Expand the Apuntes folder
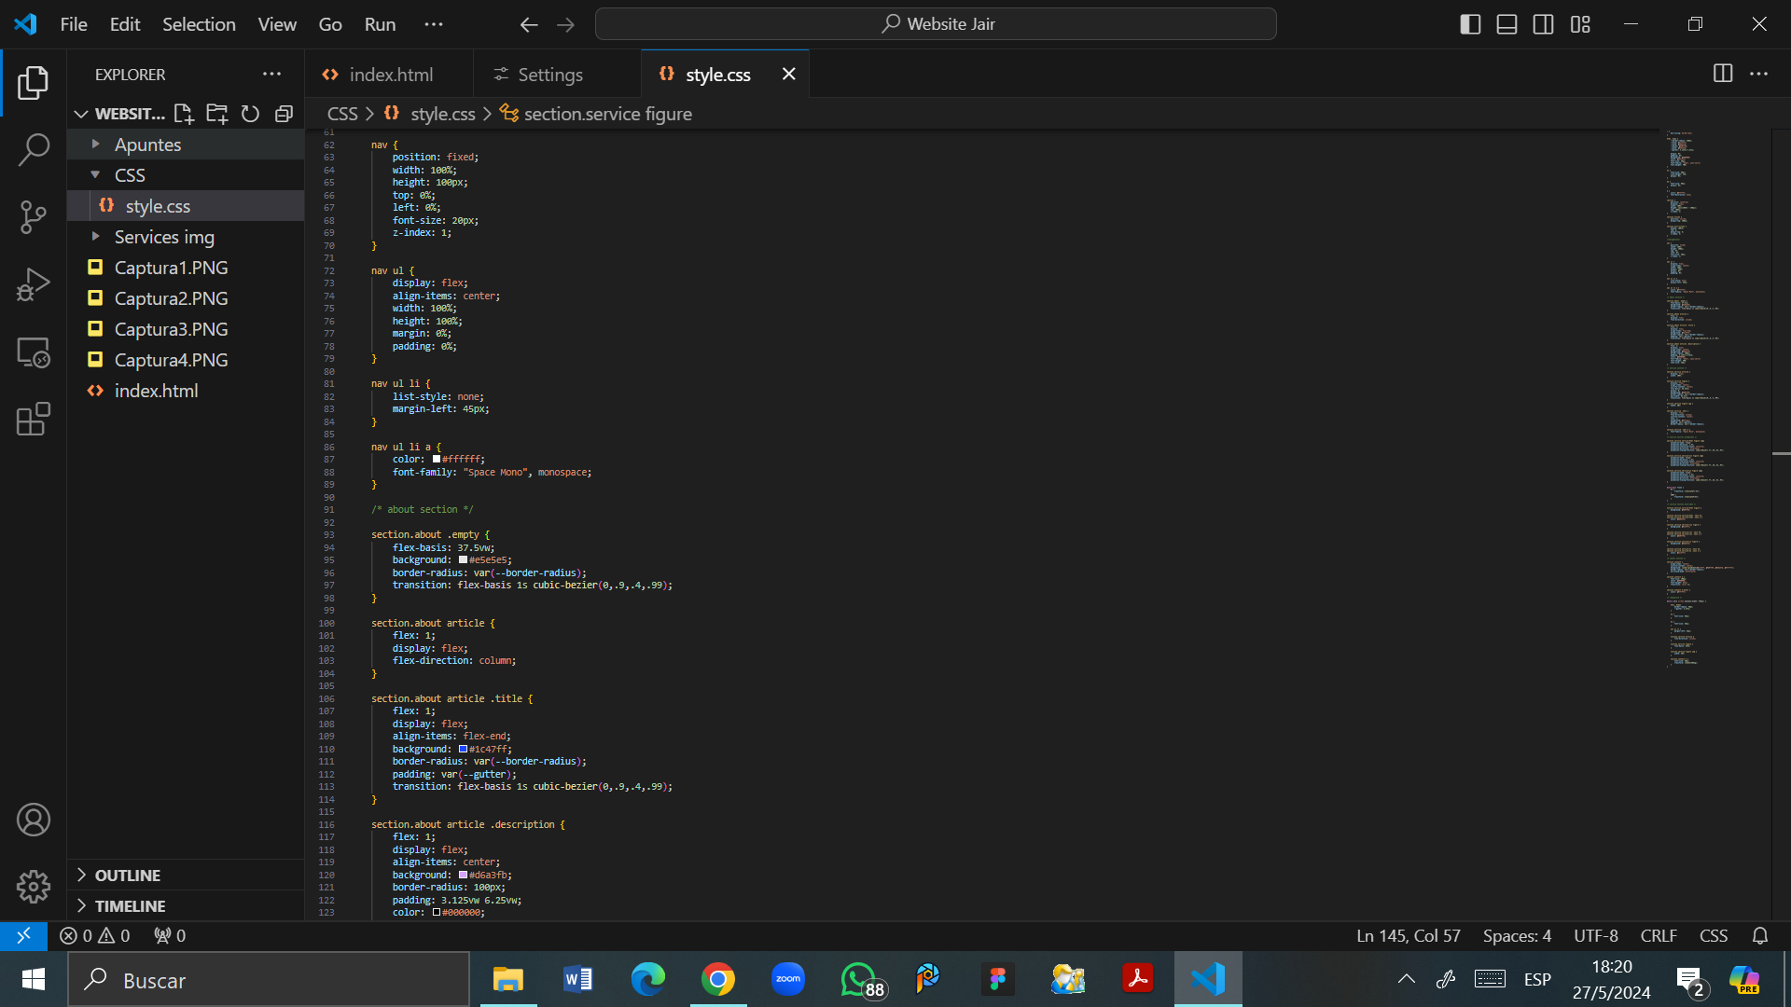This screenshot has height=1007, width=1791. point(147,145)
